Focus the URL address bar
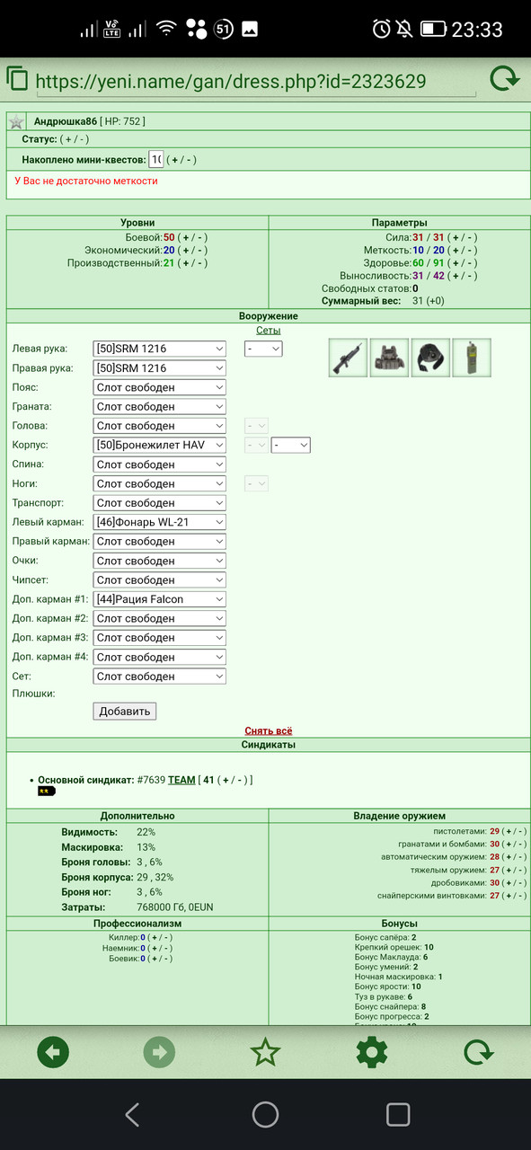 click(x=255, y=83)
